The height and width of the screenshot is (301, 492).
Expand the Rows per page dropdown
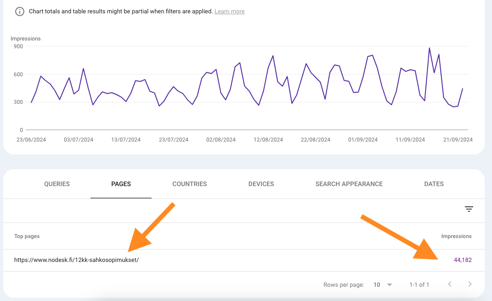pyautogui.click(x=383, y=285)
